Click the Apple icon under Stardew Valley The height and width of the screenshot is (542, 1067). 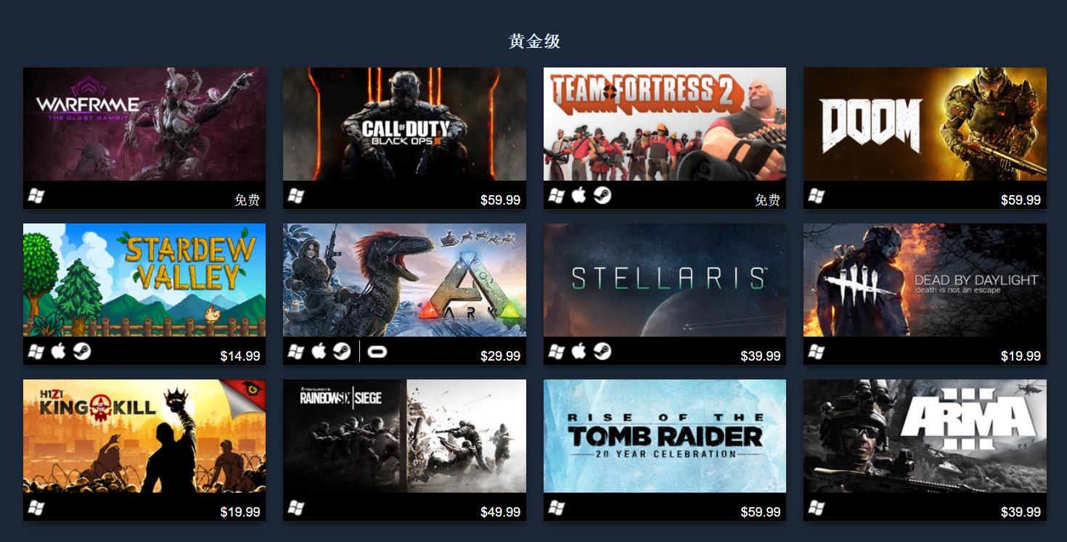point(58,351)
